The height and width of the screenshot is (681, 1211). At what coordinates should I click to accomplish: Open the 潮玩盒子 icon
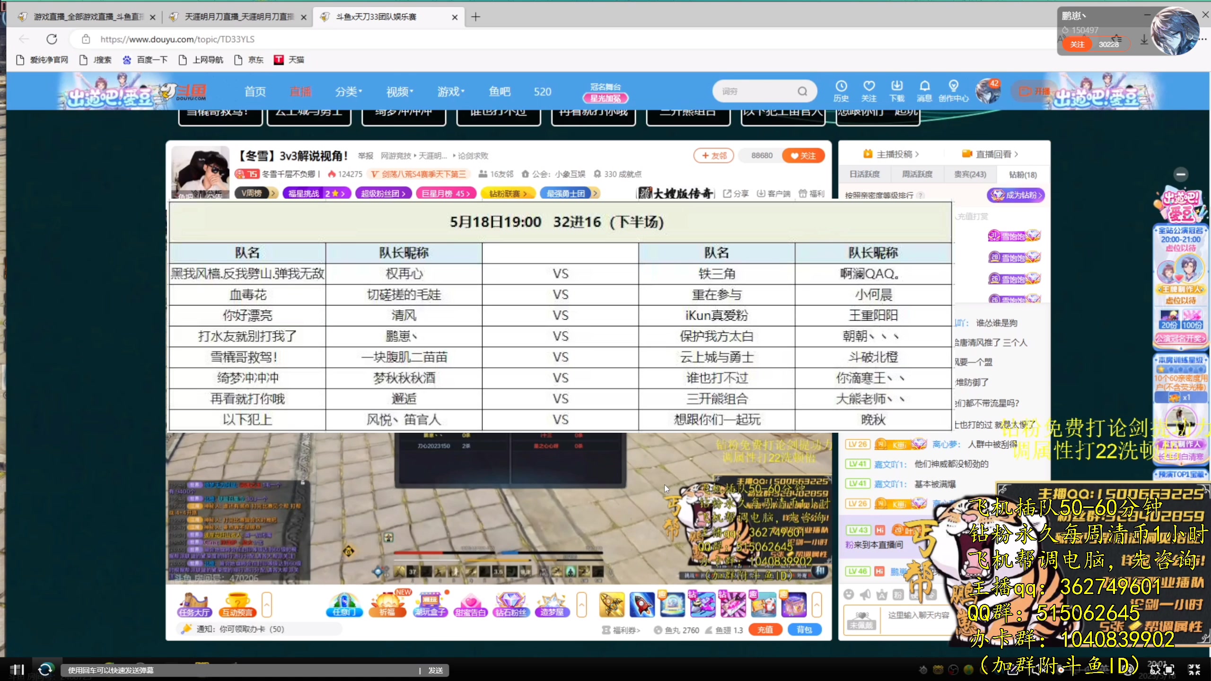pyautogui.click(x=430, y=605)
